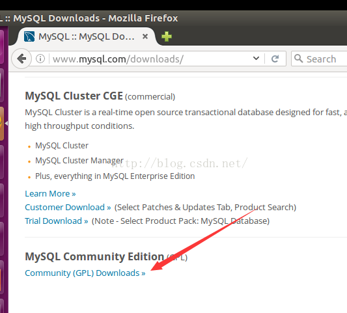Click 'Plus, everything in MySQL Enterprise Edition'
Viewport: 347px width, 313px height.
[x=115, y=176]
